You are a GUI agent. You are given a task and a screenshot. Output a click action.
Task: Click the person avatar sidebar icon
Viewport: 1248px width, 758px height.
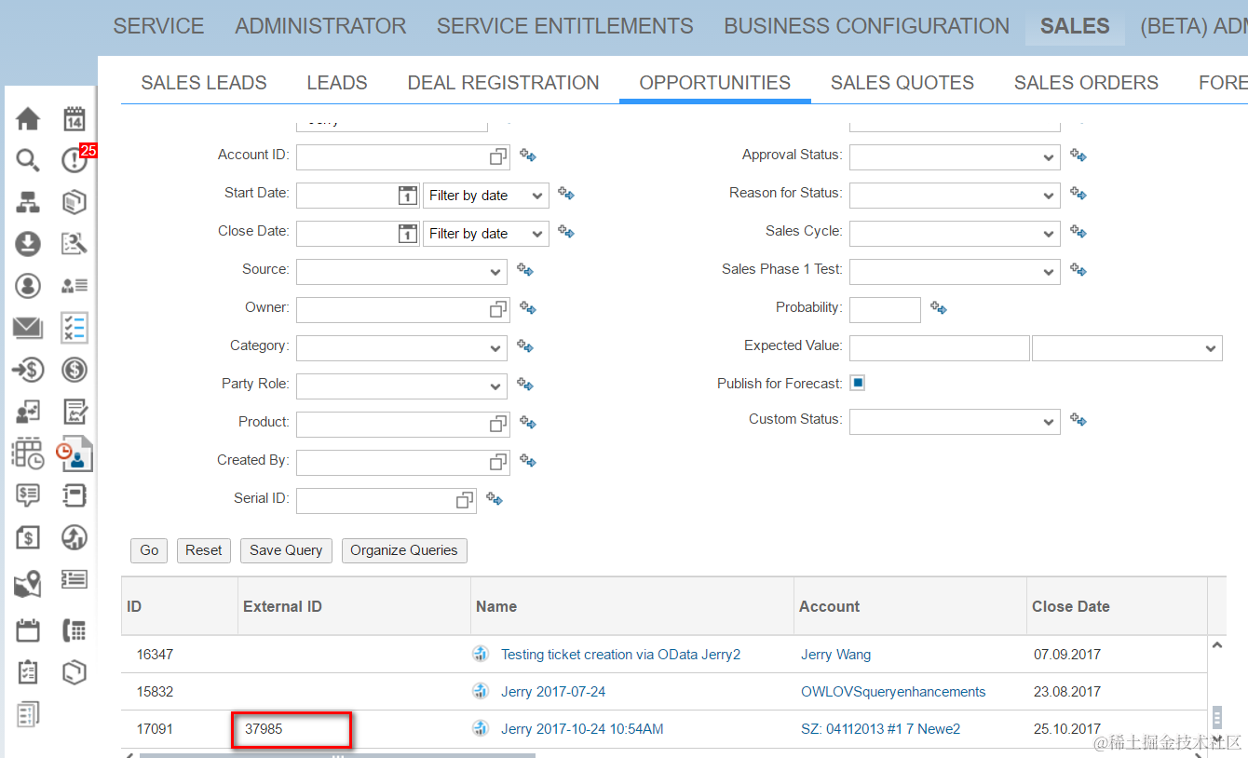pyautogui.click(x=28, y=286)
